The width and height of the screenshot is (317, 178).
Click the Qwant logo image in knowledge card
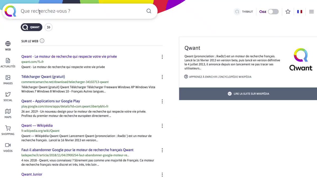301,59
